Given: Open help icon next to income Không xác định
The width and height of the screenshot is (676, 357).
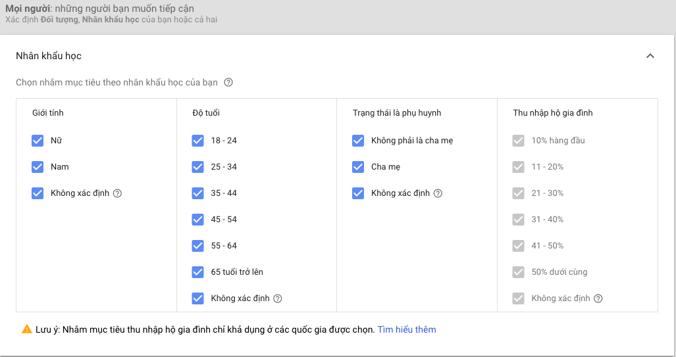Looking at the screenshot, I should [x=598, y=298].
